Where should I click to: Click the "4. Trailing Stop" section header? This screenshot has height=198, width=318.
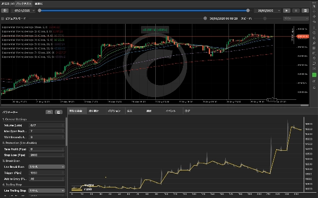[12, 185]
